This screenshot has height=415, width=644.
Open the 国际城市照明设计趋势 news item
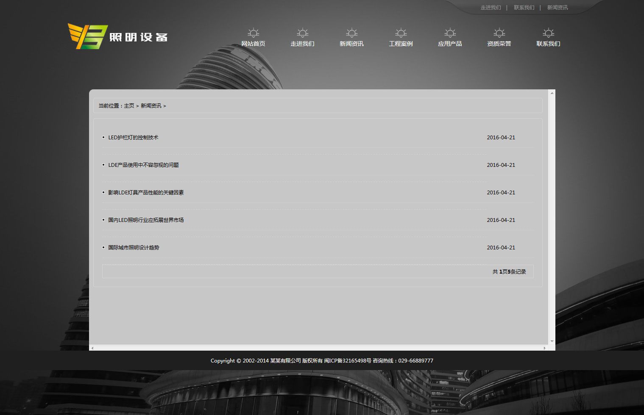(134, 248)
